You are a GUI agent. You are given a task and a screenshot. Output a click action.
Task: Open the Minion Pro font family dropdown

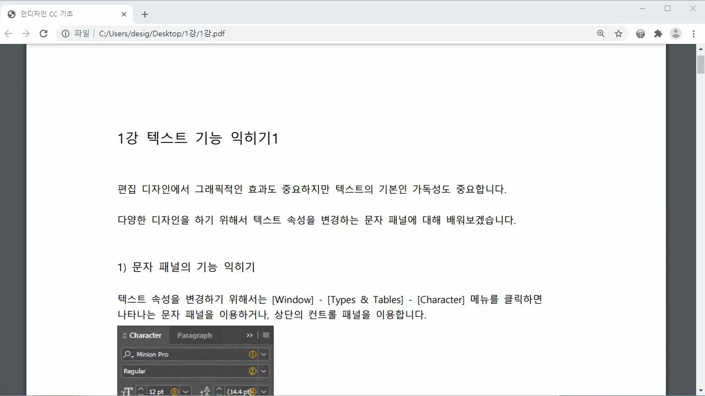(x=264, y=355)
